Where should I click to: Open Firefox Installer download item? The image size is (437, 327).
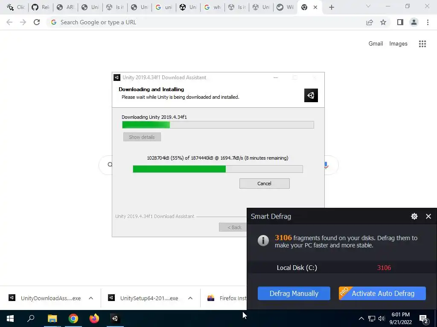click(x=226, y=298)
